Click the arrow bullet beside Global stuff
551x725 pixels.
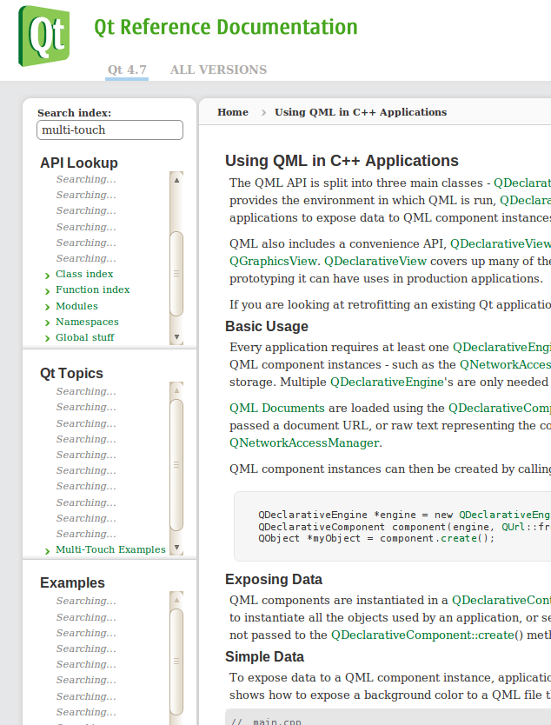tap(47, 339)
